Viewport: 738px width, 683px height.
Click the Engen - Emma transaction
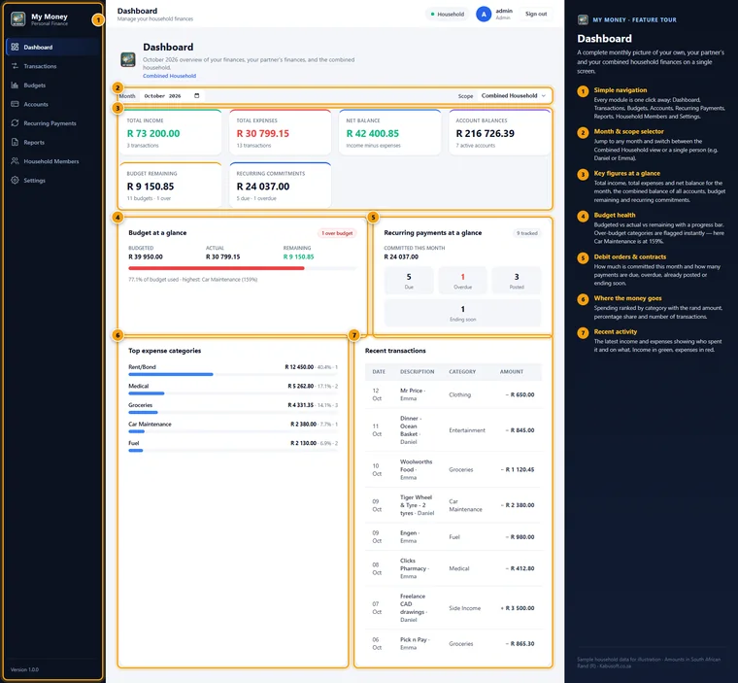coord(453,537)
